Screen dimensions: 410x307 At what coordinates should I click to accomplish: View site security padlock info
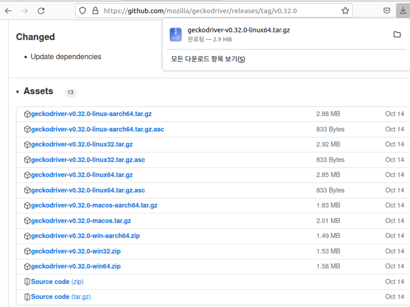pos(95,11)
